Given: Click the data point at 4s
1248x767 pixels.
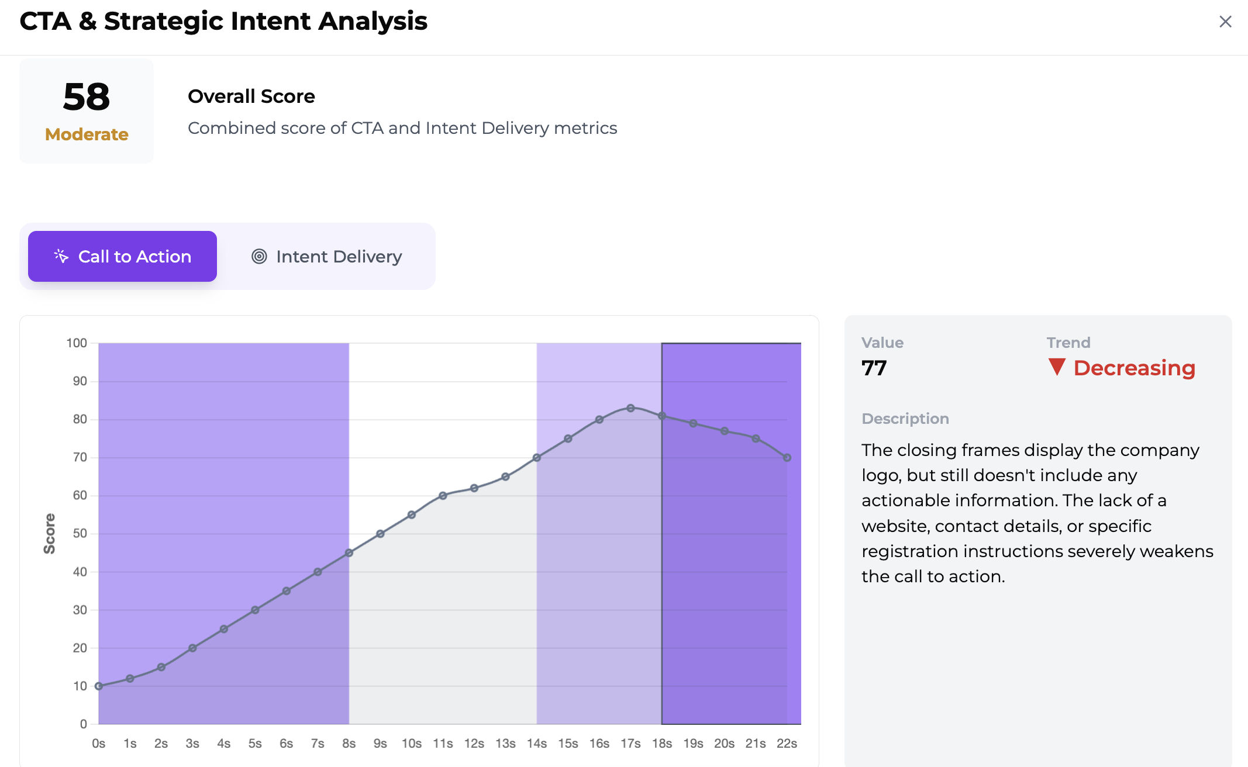Looking at the screenshot, I should click(224, 629).
